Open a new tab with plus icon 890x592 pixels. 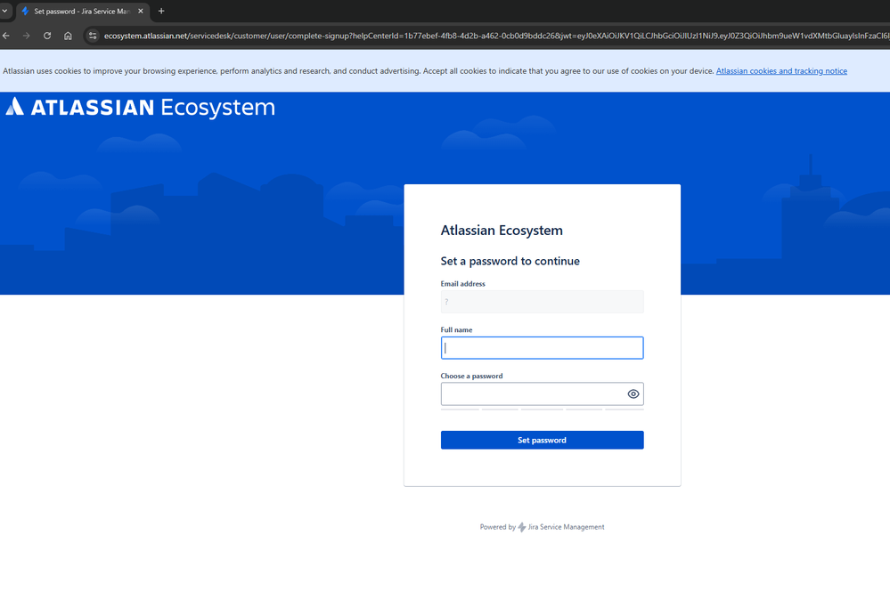tap(161, 11)
